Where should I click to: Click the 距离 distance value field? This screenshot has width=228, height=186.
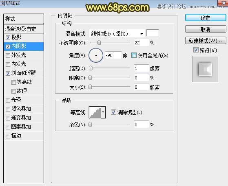pos(142,68)
